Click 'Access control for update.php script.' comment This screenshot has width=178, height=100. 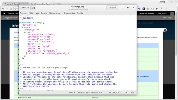46,67
